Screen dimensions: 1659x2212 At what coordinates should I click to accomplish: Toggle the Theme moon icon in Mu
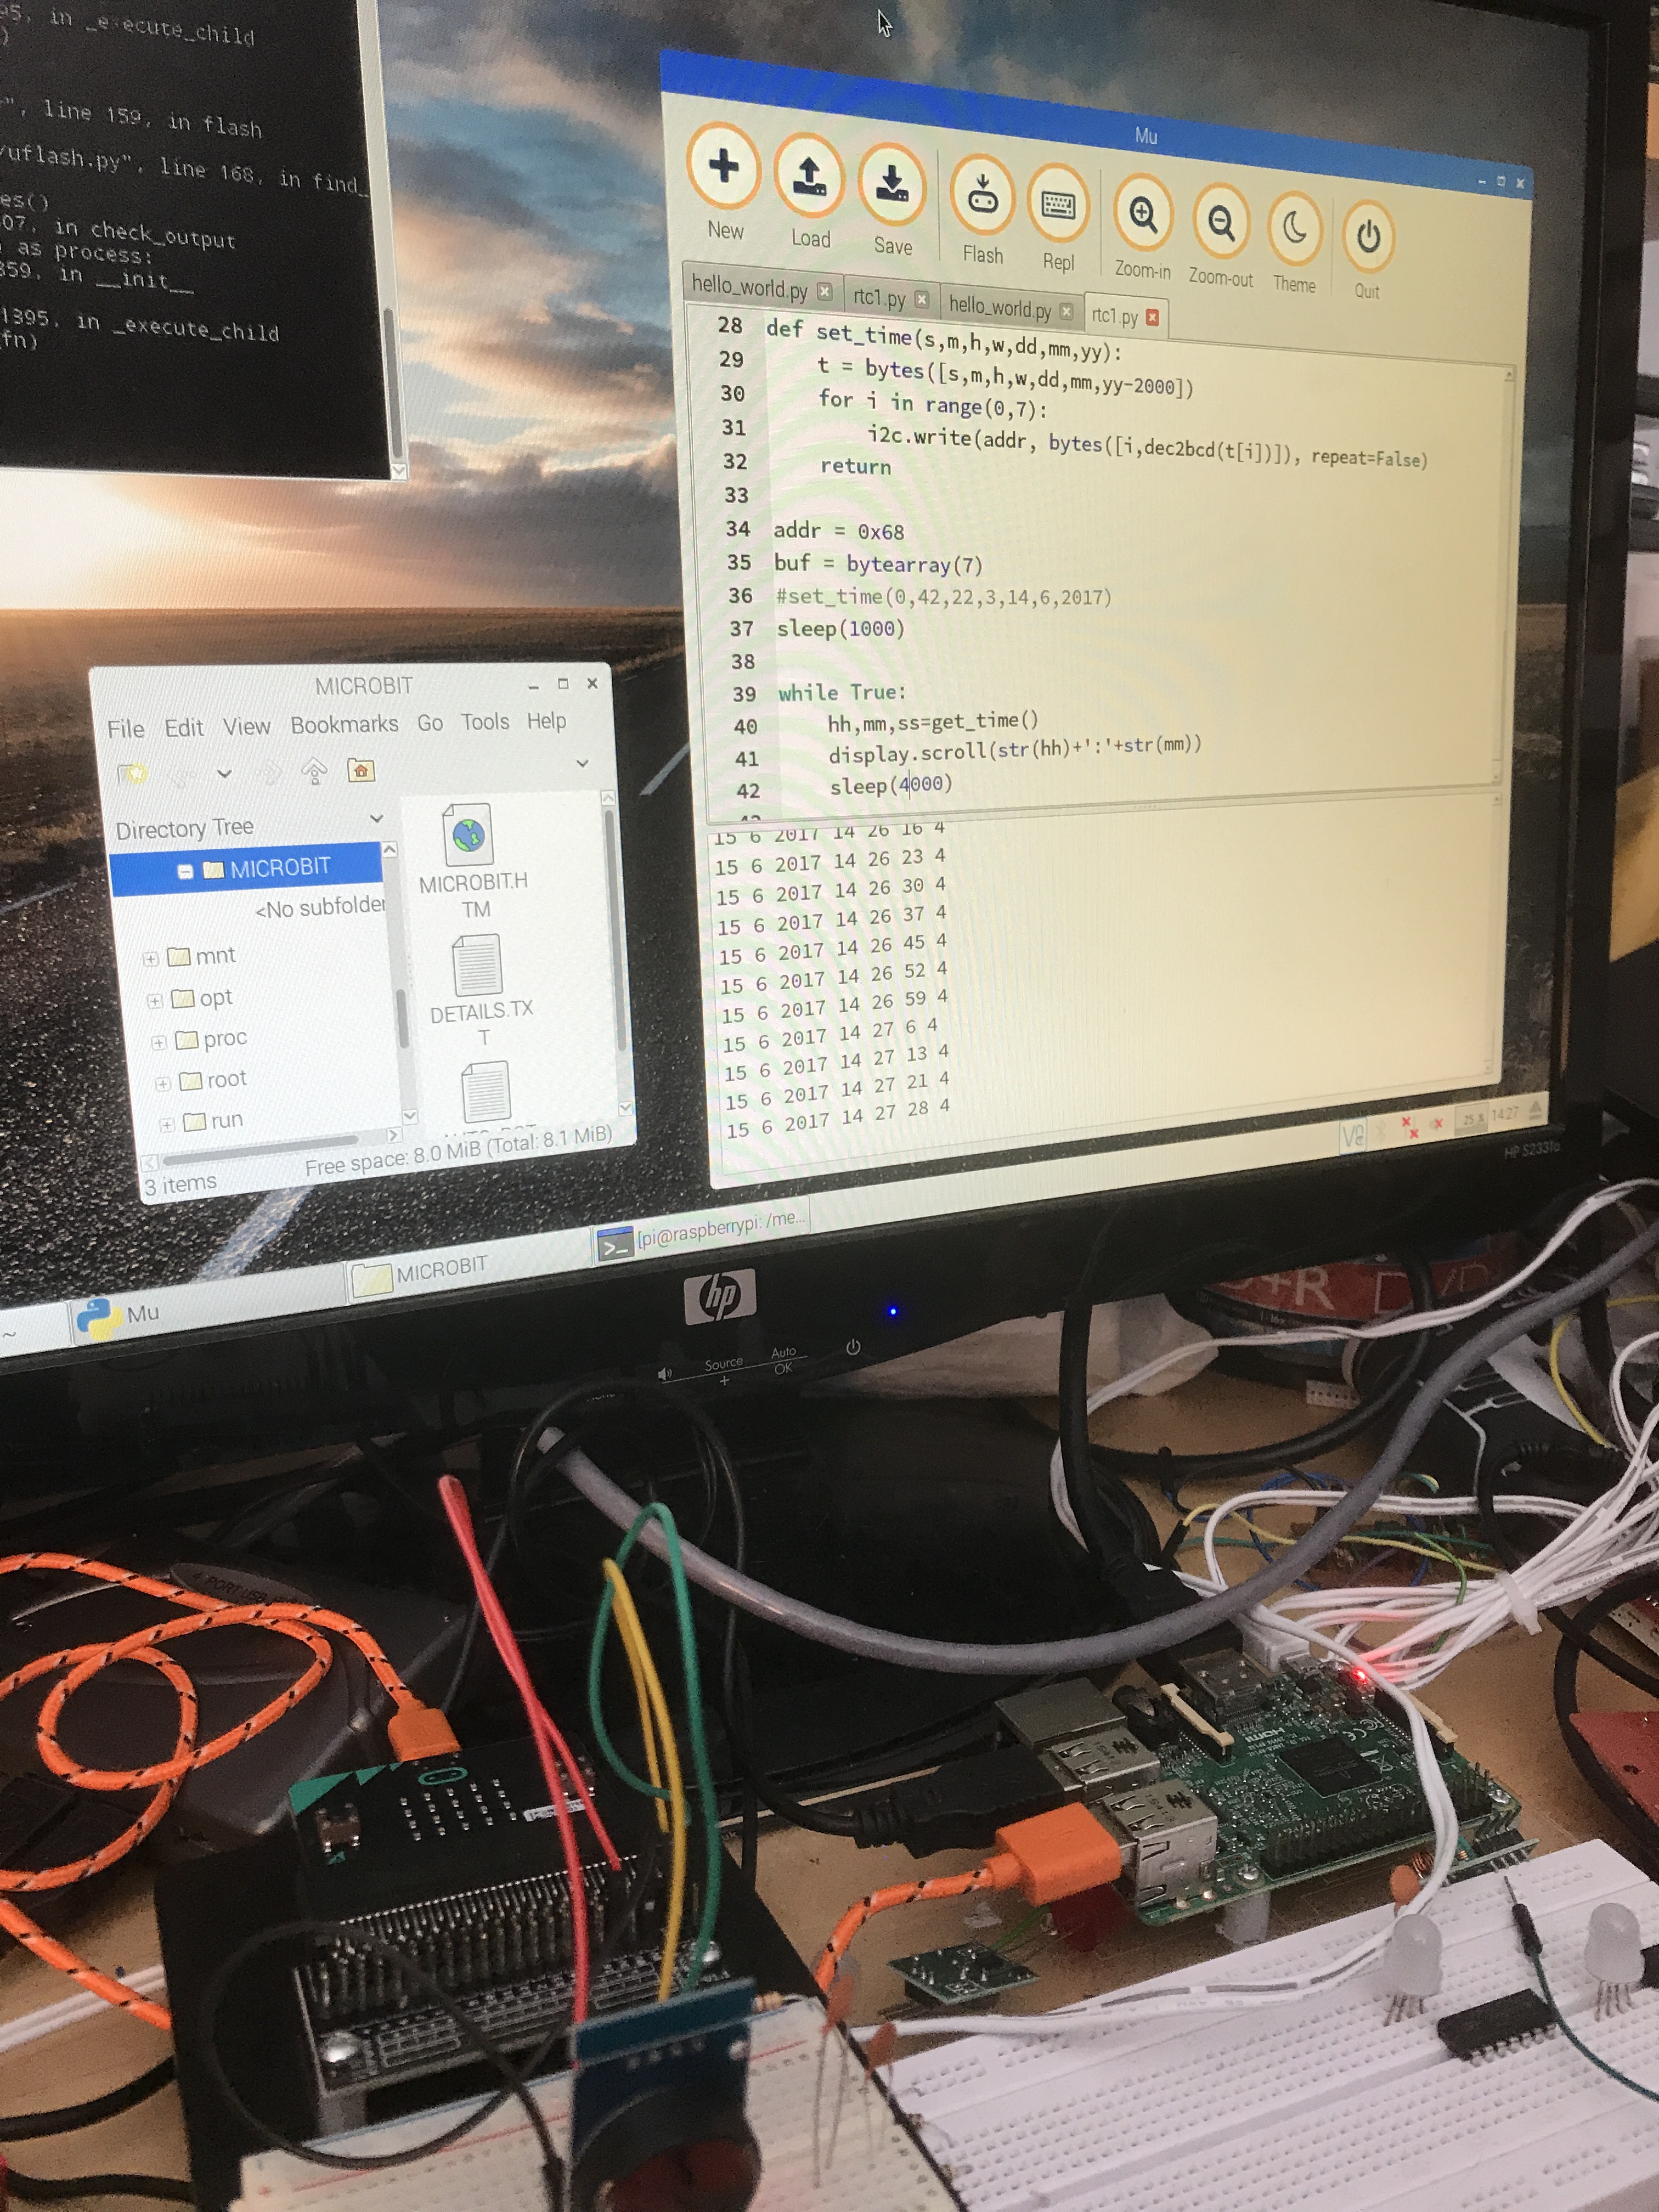(x=1295, y=230)
